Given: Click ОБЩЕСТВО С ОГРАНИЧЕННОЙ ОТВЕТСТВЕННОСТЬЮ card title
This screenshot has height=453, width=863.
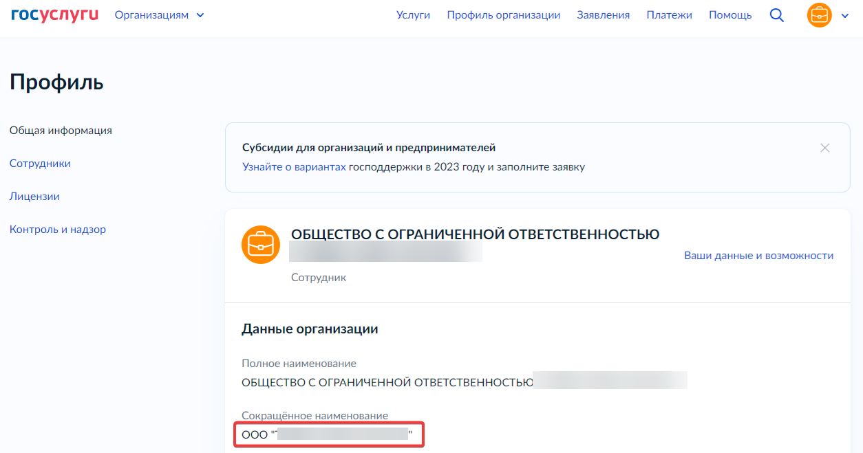Looking at the screenshot, I should (476, 234).
